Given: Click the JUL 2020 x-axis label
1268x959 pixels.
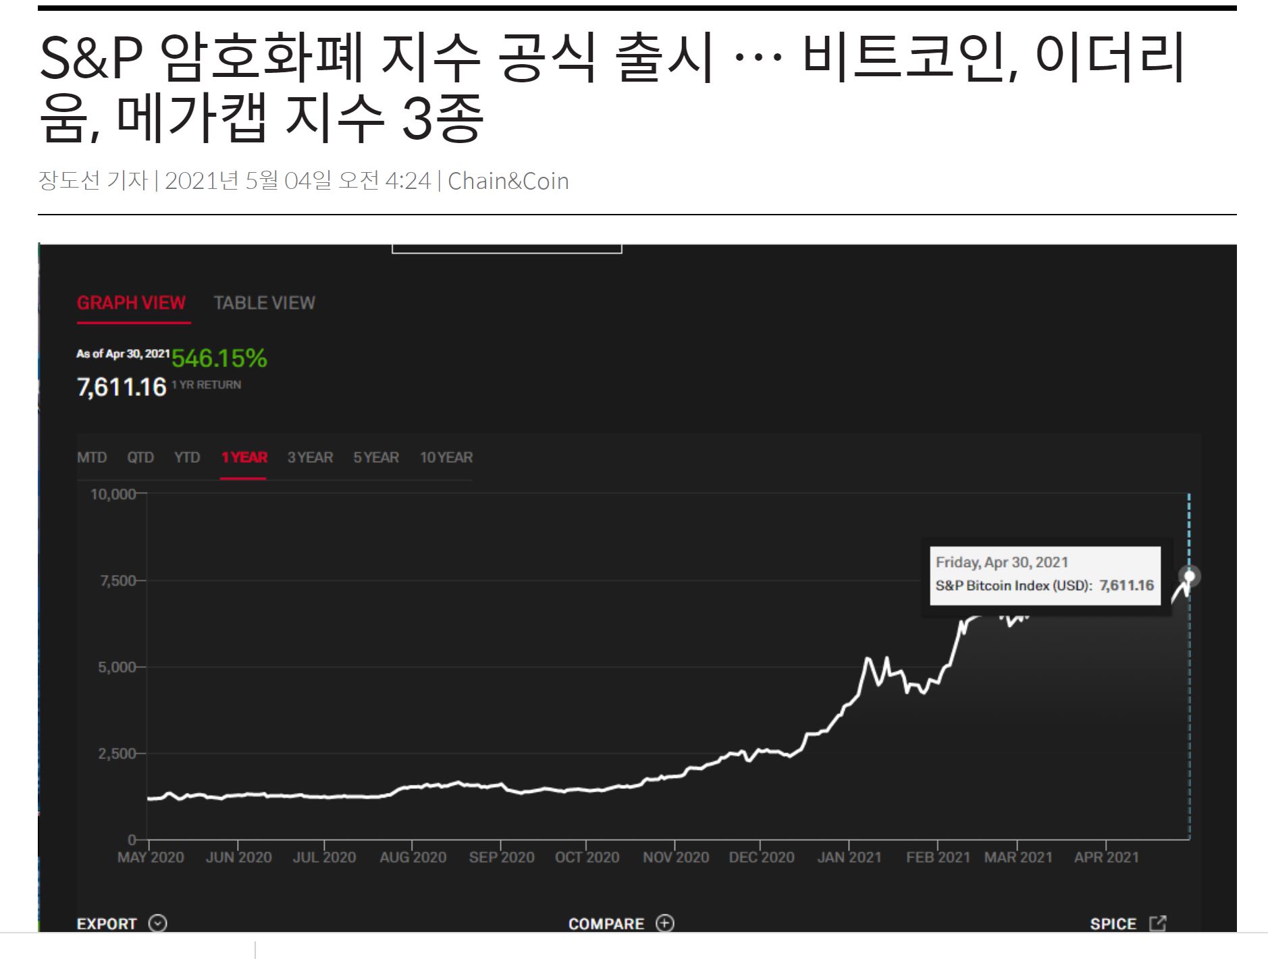Looking at the screenshot, I should pyautogui.click(x=324, y=857).
